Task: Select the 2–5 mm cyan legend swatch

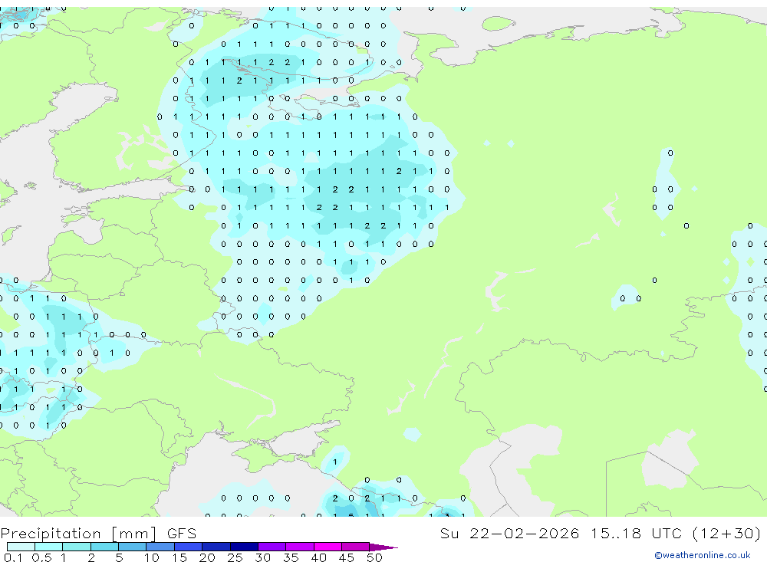Action: [x=104, y=547]
